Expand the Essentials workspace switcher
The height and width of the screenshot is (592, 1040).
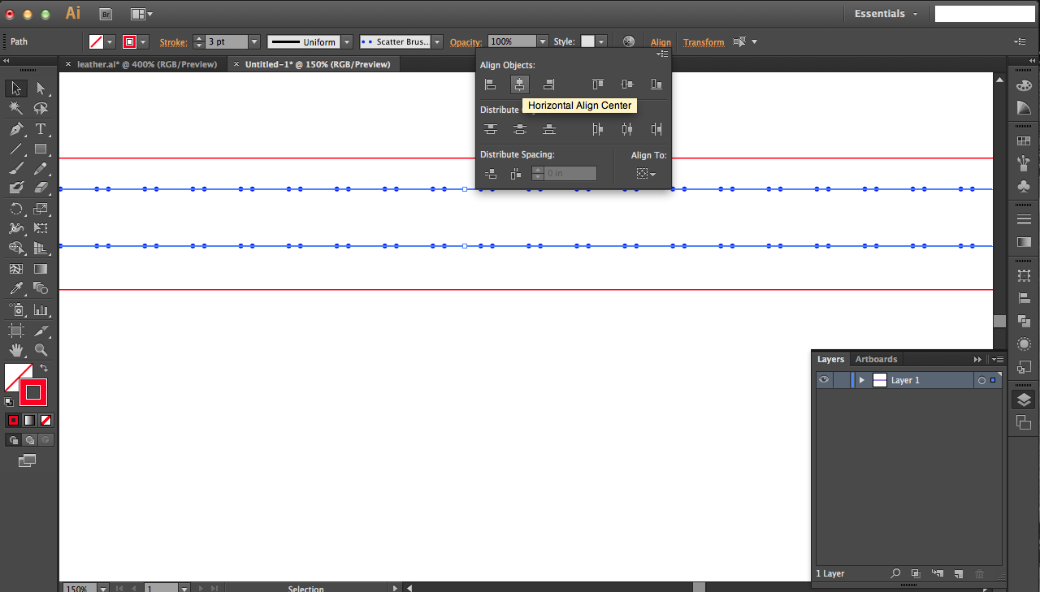pyautogui.click(x=886, y=14)
